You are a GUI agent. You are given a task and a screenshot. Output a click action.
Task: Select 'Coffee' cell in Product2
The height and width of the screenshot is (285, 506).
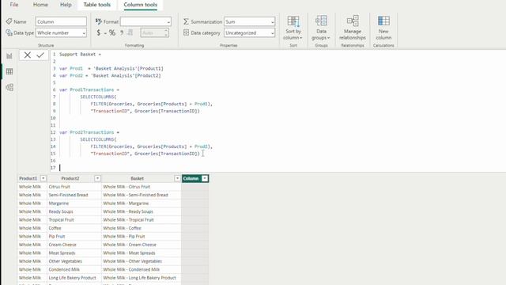[x=74, y=228]
